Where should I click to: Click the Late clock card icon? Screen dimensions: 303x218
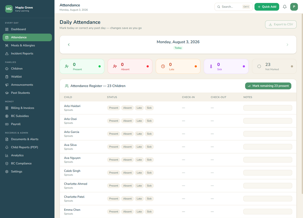click(163, 66)
